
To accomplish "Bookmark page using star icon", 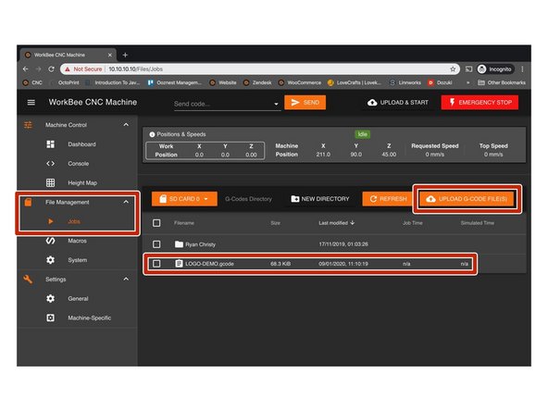I will [453, 69].
